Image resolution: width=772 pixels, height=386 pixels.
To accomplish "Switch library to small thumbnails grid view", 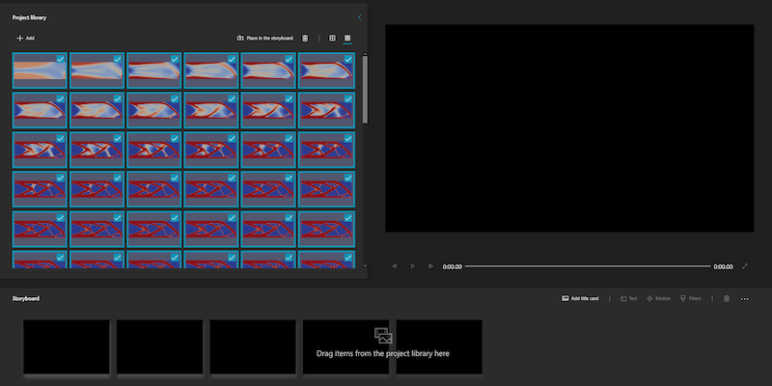I will pos(332,39).
